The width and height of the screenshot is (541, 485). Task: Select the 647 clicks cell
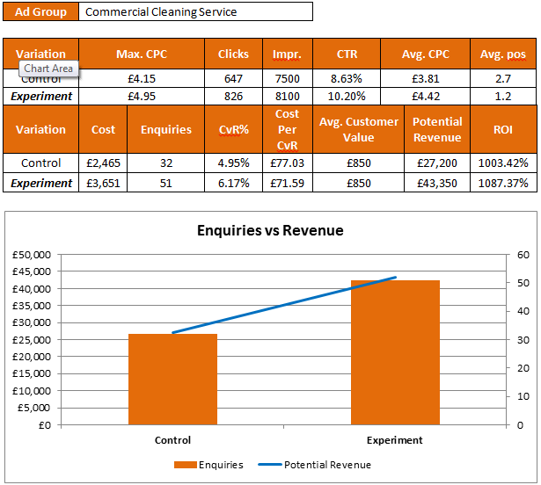tap(233, 78)
